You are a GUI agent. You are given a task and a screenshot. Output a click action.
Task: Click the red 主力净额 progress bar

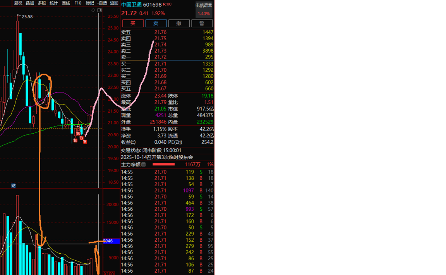click(x=163, y=164)
